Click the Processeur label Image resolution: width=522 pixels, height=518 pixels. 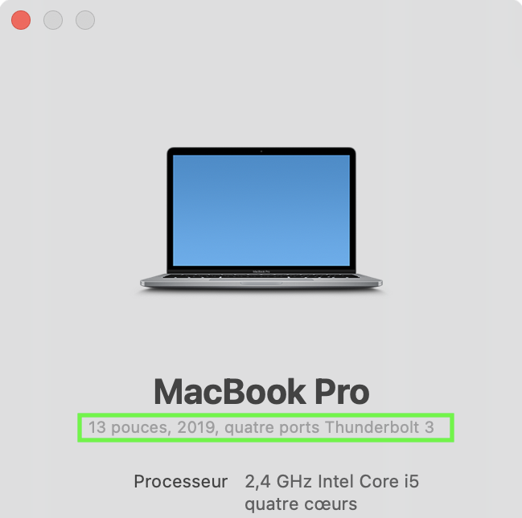pos(181,481)
